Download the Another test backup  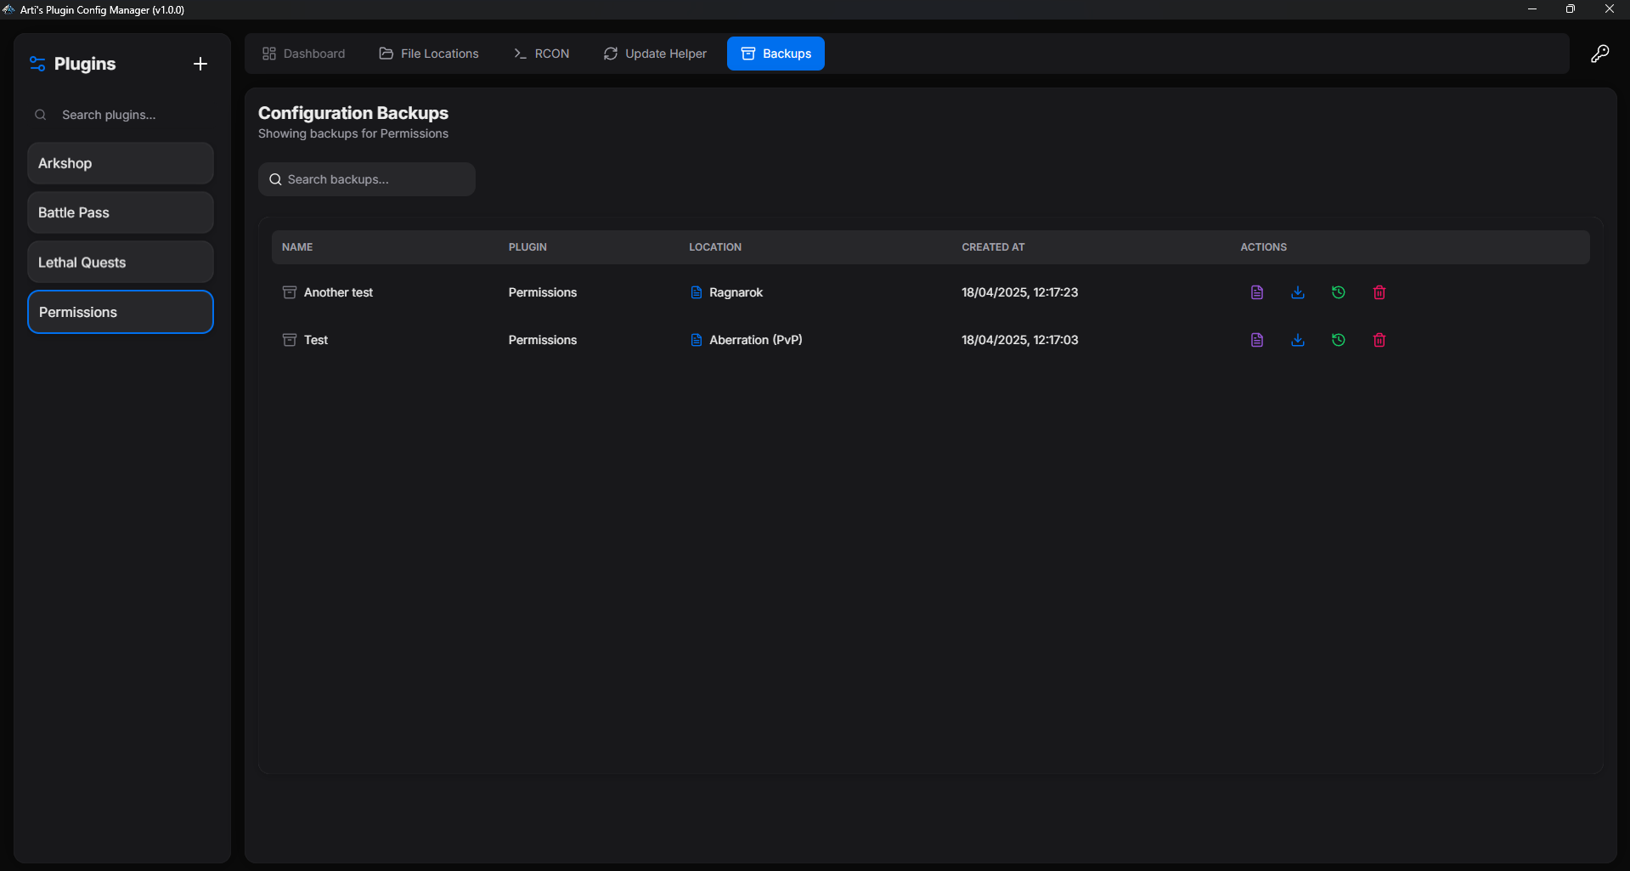[x=1298, y=292]
